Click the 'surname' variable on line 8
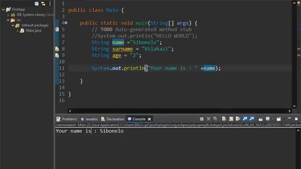The height and width of the screenshot is (169, 301). click(x=122, y=49)
